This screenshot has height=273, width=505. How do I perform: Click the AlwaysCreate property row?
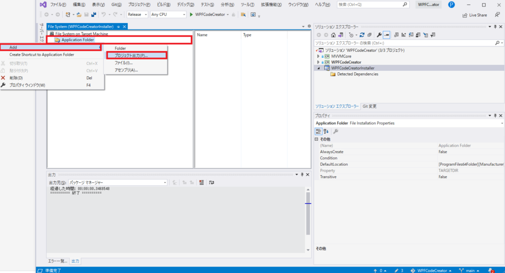coord(409,152)
